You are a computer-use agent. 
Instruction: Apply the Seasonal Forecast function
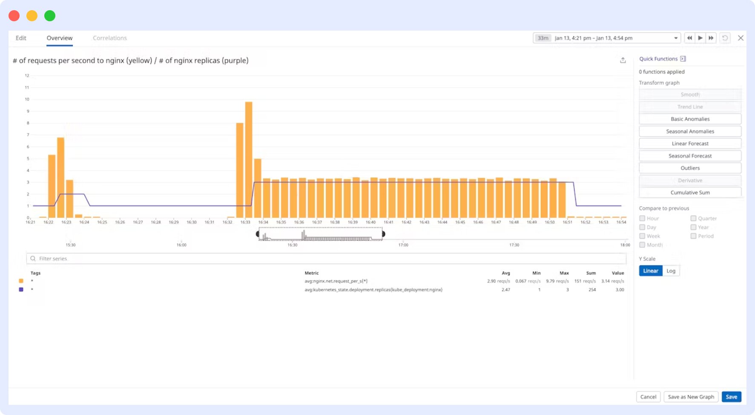click(690, 156)
